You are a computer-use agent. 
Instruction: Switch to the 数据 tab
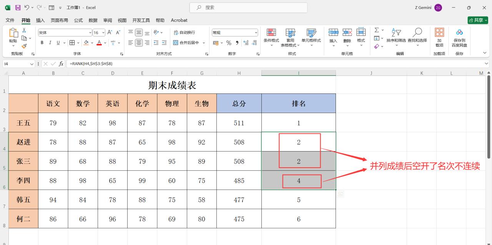[93, 20]
